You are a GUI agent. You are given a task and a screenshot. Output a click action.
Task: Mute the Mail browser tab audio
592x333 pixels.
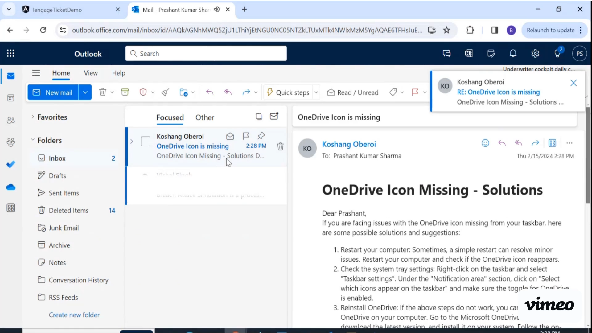pyautogui.click(x=217, y=10)
